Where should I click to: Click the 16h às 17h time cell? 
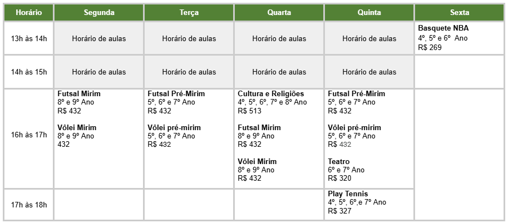28,135
